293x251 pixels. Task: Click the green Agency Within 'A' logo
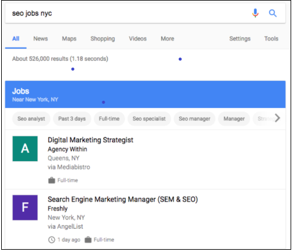tap(25, 148)
